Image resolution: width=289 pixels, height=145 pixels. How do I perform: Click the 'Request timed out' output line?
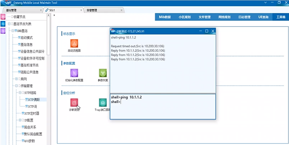(x=138, y=46)
